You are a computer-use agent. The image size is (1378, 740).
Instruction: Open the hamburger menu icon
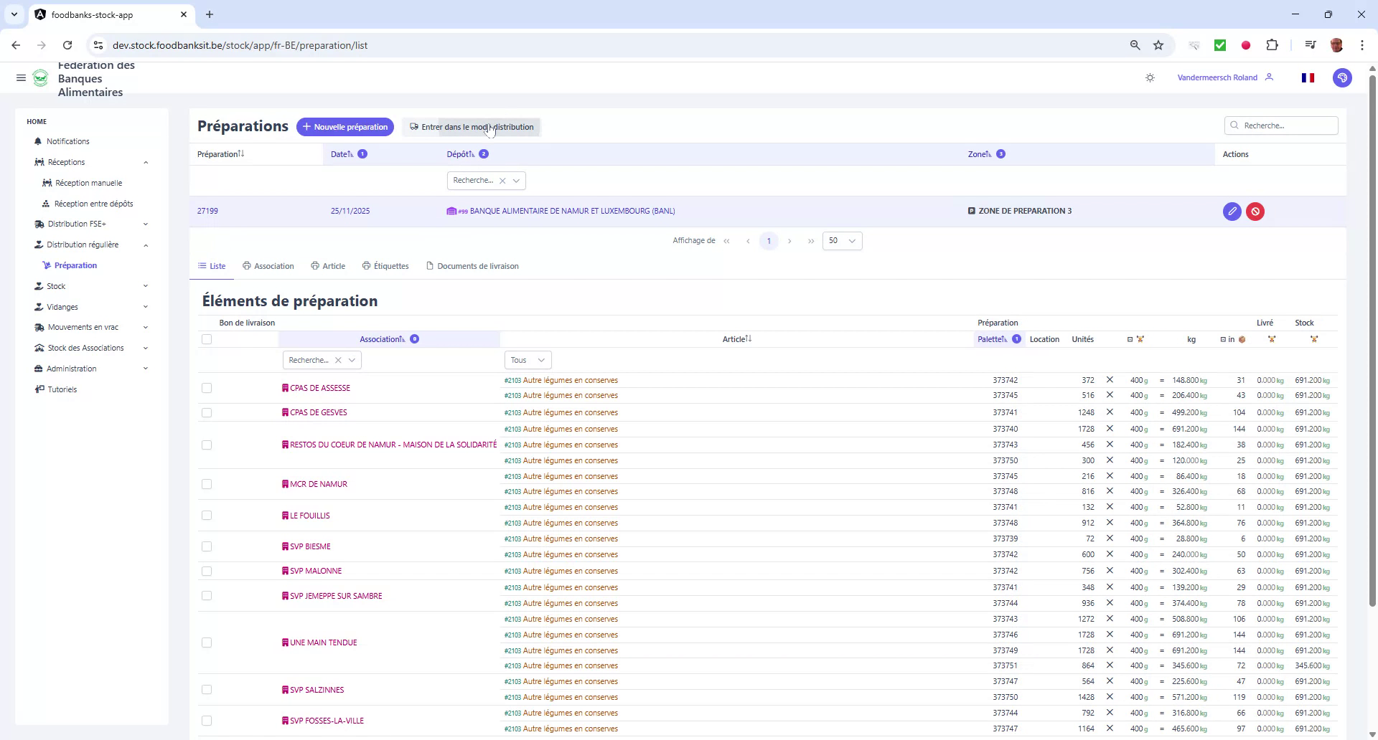(21, 77)
